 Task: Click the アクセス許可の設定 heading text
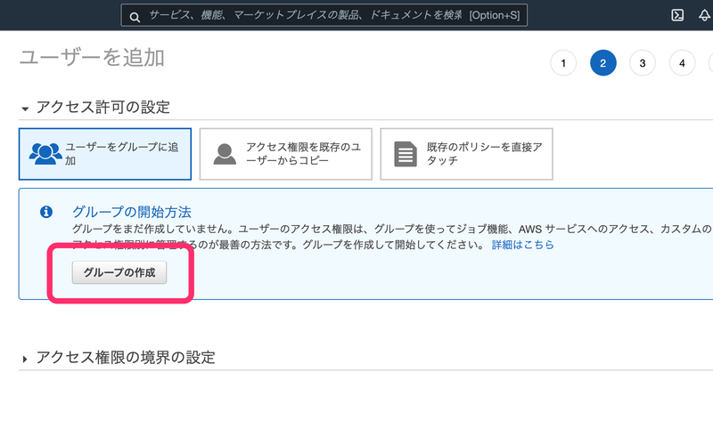[x=103, y=107]
